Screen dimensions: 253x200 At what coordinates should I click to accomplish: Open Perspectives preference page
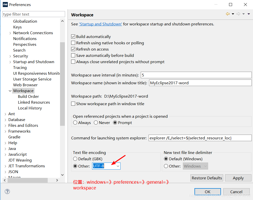tap(25, 45)
